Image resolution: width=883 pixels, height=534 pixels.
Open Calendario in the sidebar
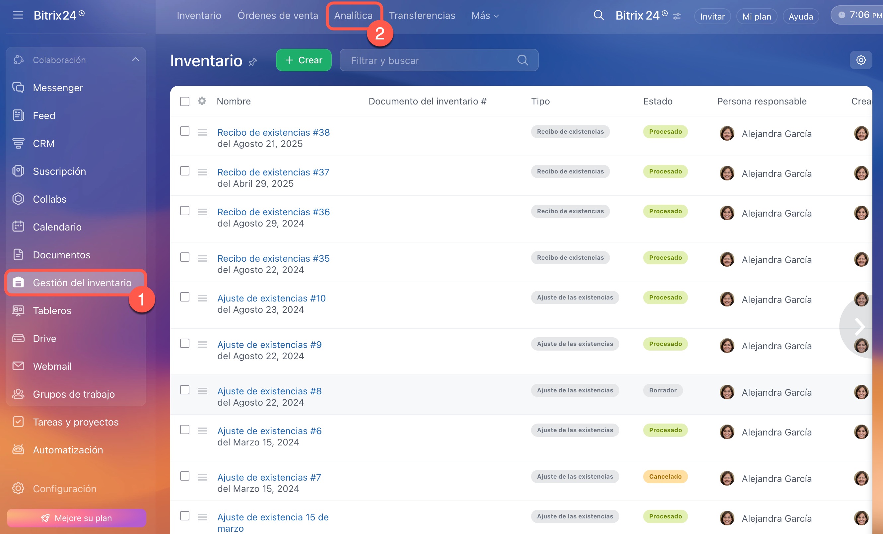tap(57, 227)
